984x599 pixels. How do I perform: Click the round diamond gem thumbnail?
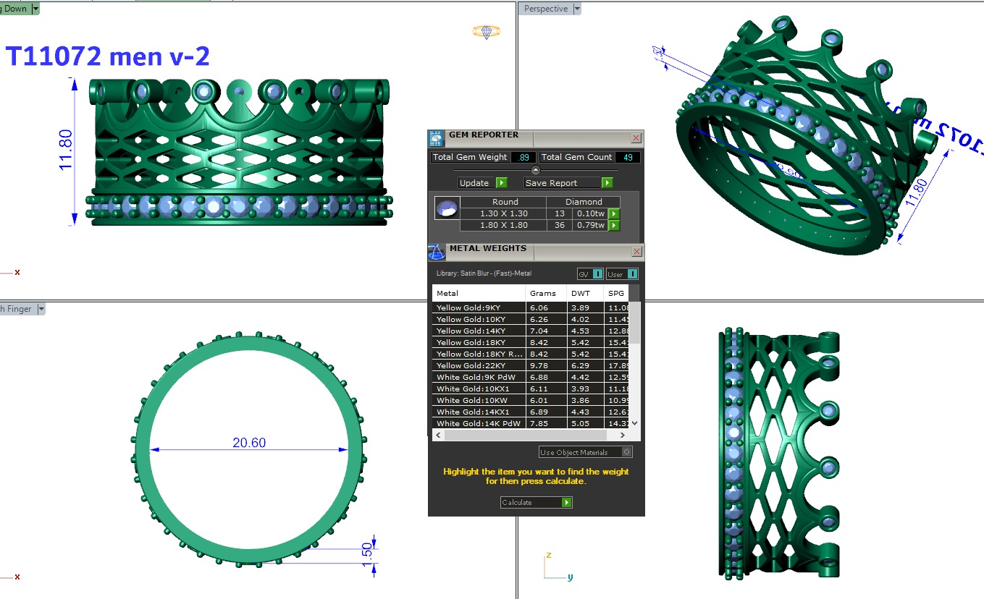(x=446, y=208)
